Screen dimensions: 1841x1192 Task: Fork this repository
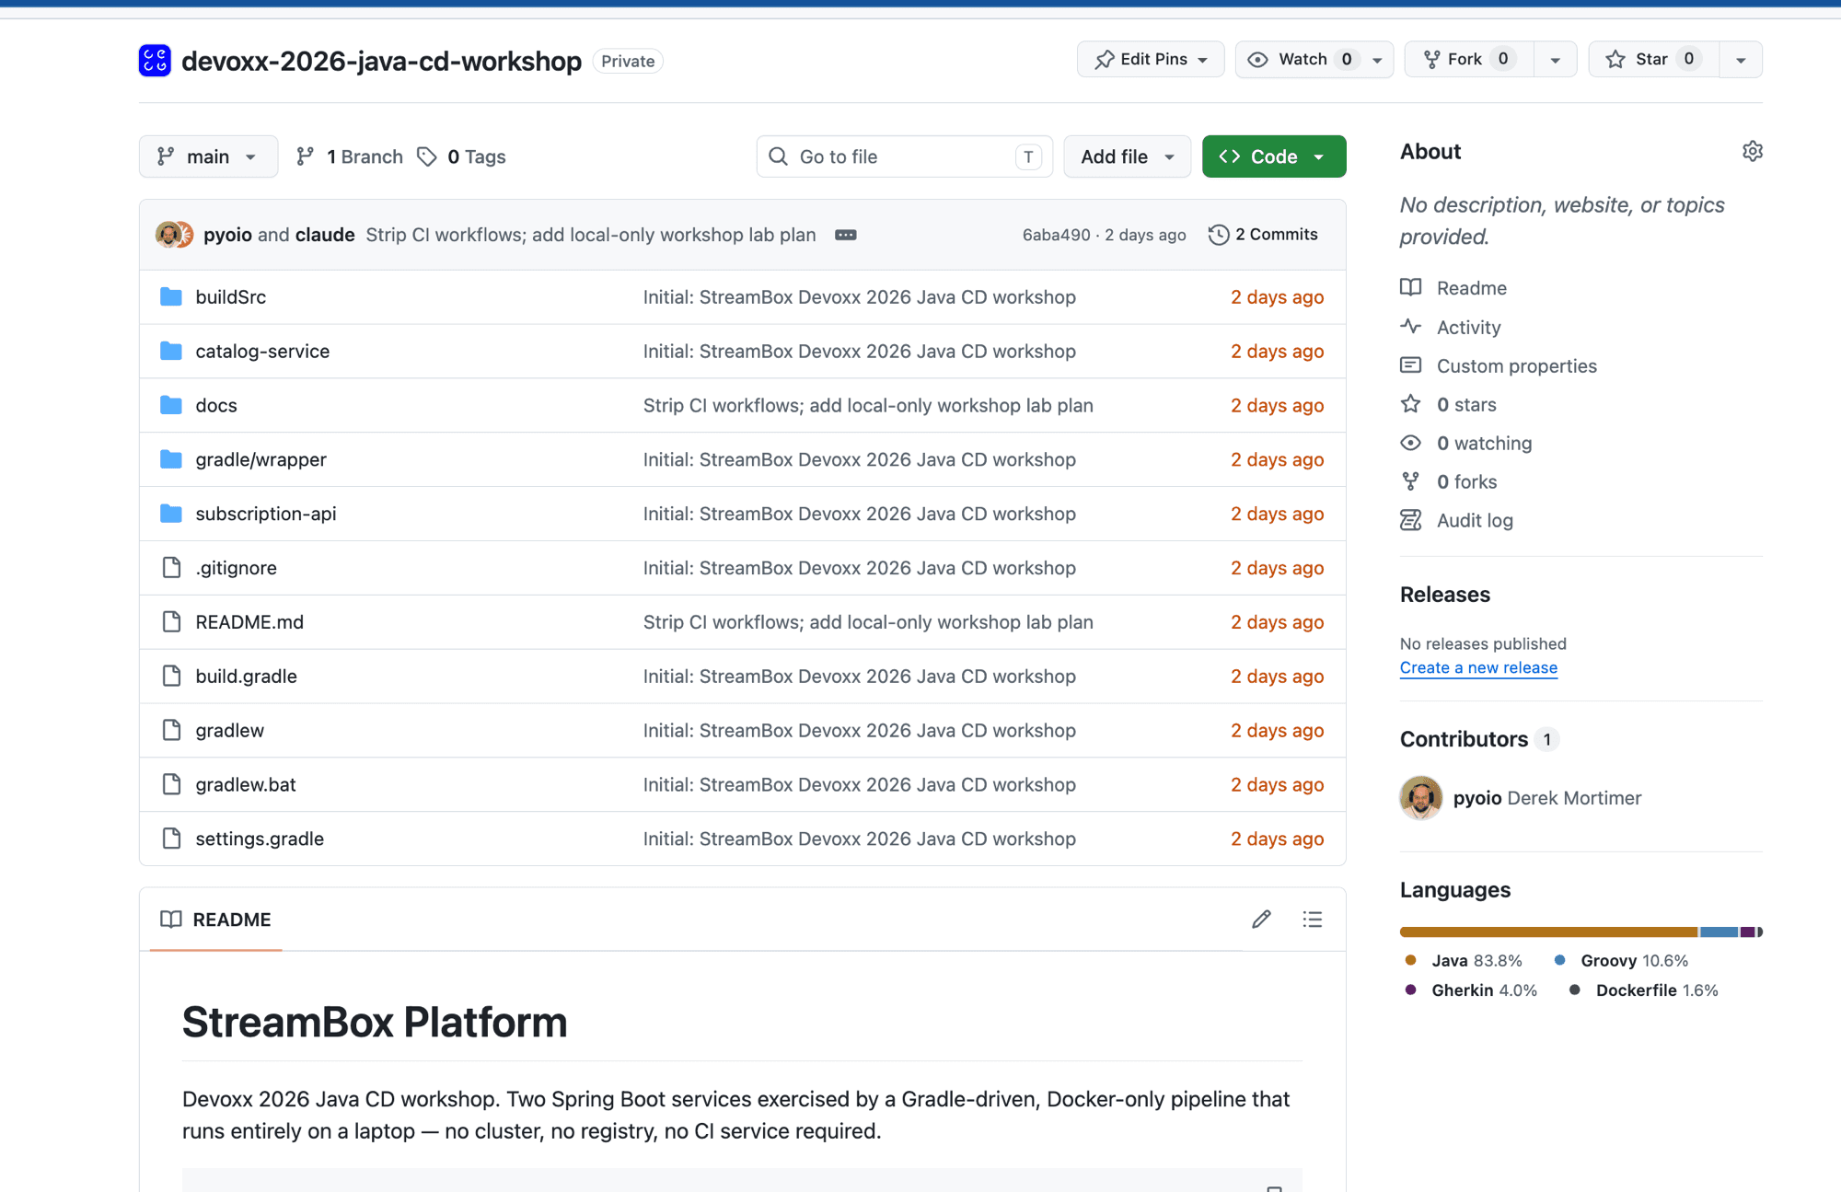(1469, 59)
